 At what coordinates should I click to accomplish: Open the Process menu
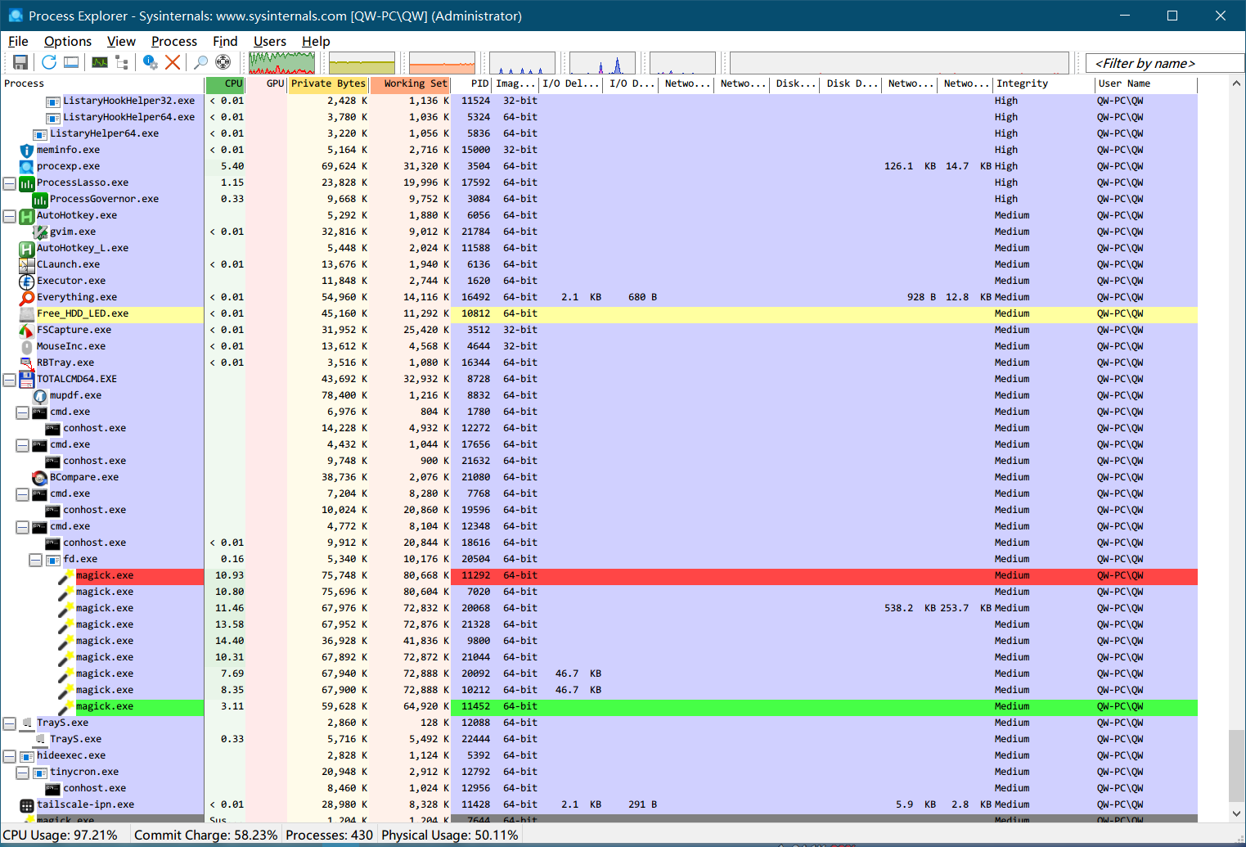(174, 41)
